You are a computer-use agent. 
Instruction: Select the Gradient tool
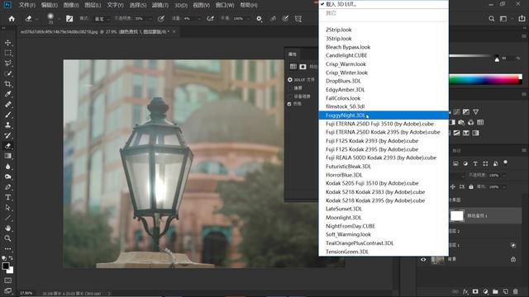click(x=8, y=156)
